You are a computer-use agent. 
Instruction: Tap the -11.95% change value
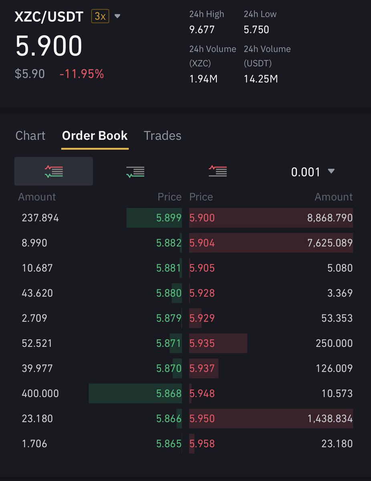[82, 74]
